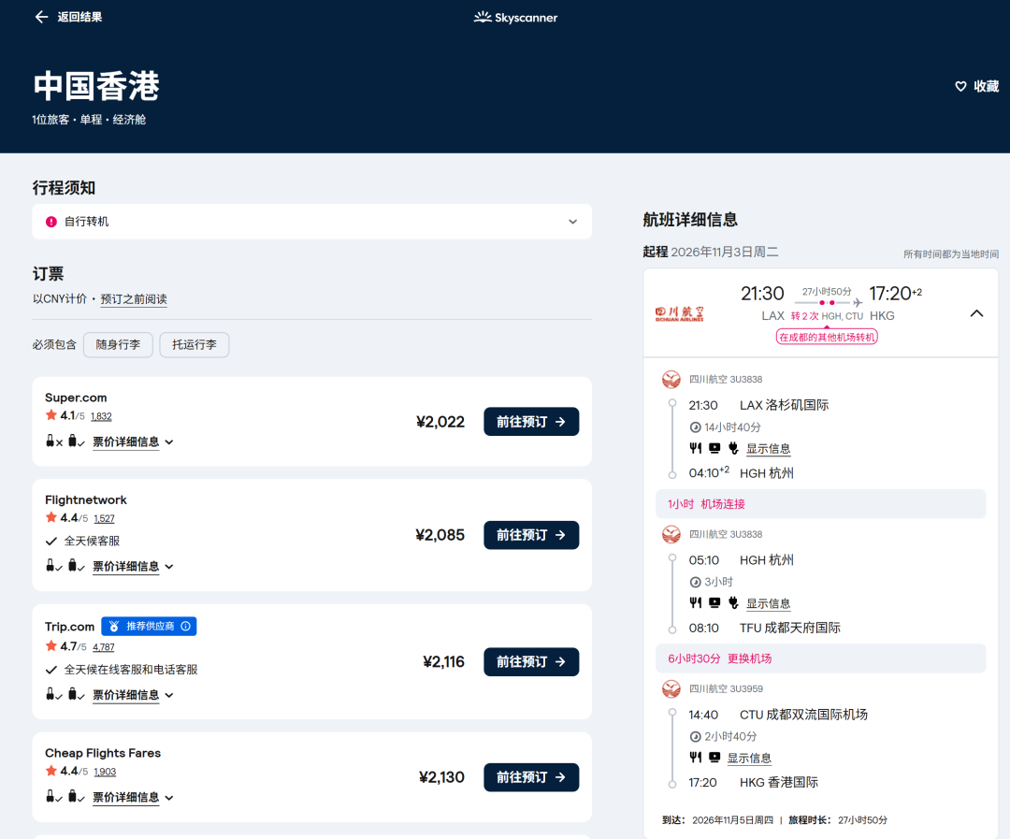Screen dimensions: 1010x839
Task: Click the 全天候客服 text under Flightnetwork
Action: [x=92, y=541]
